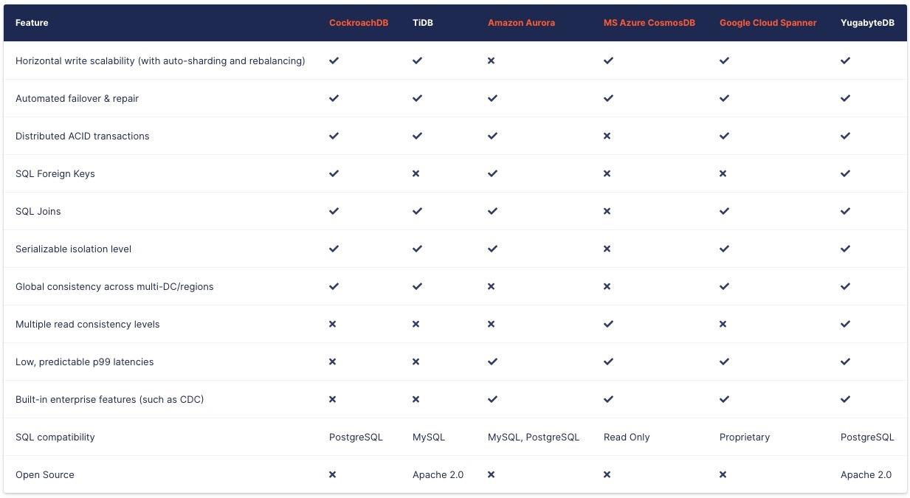The height and width of the screenshot is (498, 910).
Task: Select the MS Azure CosmosDB header link
Action: (x=649, y=23)
